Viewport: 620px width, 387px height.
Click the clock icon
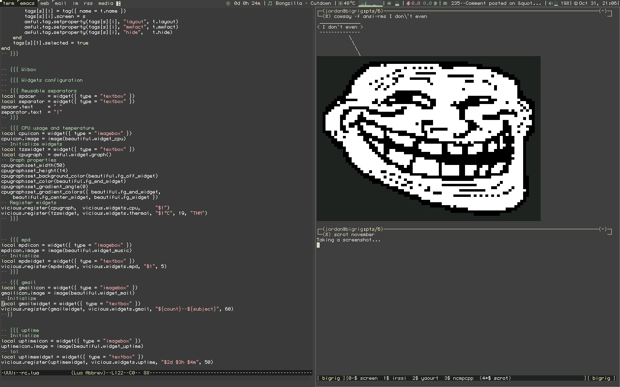pos(575,3)
